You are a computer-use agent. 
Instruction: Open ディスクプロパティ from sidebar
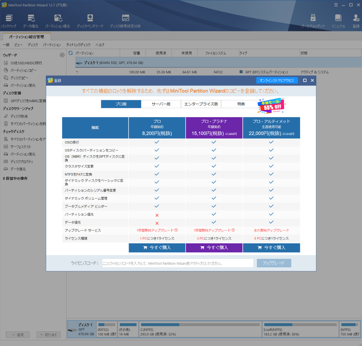[19, 161]
